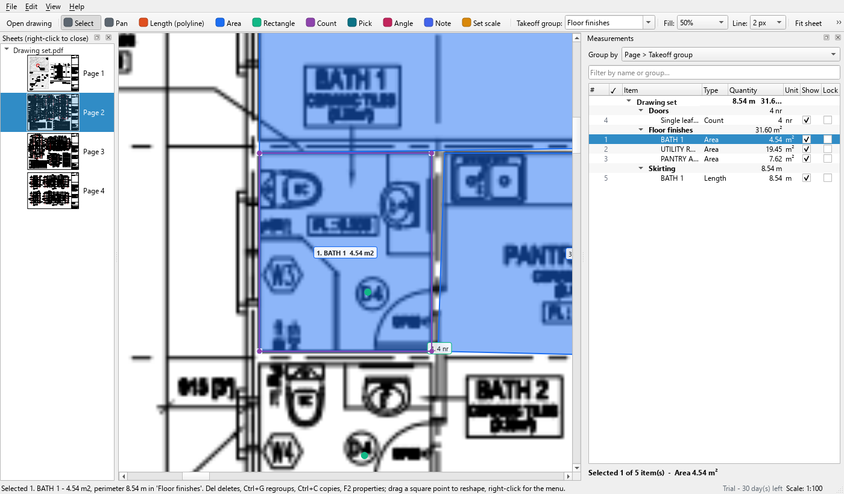The image size is (844, 494).
Task: Toggle Show for BATH 1 Length row
Action: [x=807, y=178]
